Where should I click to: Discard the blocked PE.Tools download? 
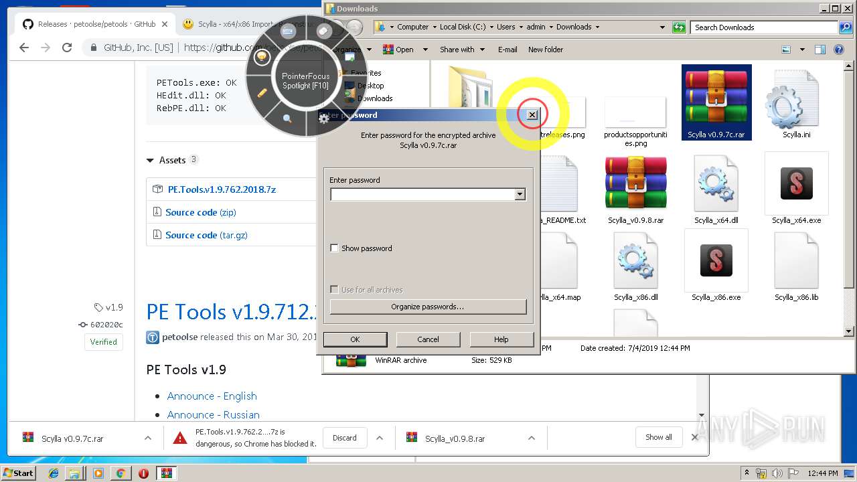pos(345,438)
